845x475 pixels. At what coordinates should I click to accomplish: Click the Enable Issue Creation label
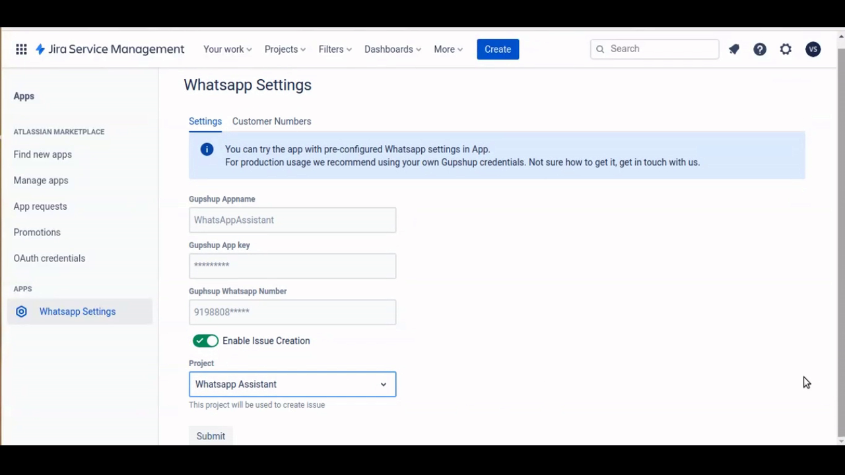tap(266, 341)
